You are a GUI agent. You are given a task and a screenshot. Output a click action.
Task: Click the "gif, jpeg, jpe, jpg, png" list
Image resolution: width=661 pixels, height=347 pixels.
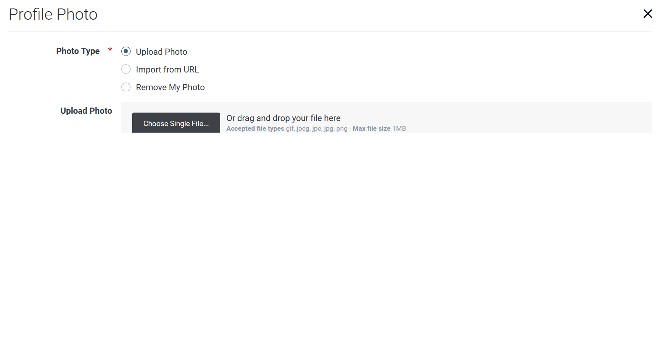(316, 129)
